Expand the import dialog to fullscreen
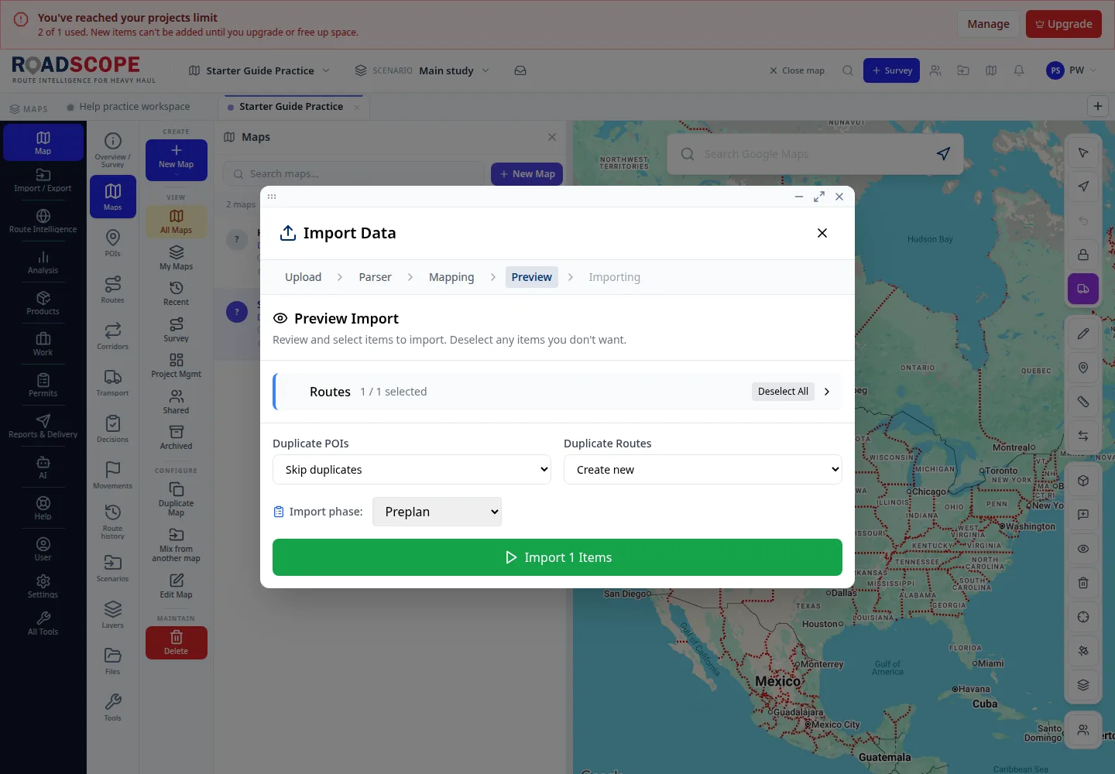This screenshot has width=1115, height=774. pyautogui.click(x=819, y=197)
